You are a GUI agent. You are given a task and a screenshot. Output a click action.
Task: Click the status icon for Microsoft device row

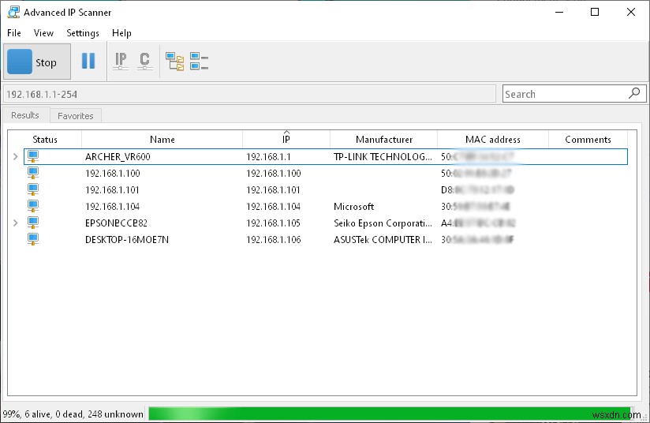(x=33, y=206)
